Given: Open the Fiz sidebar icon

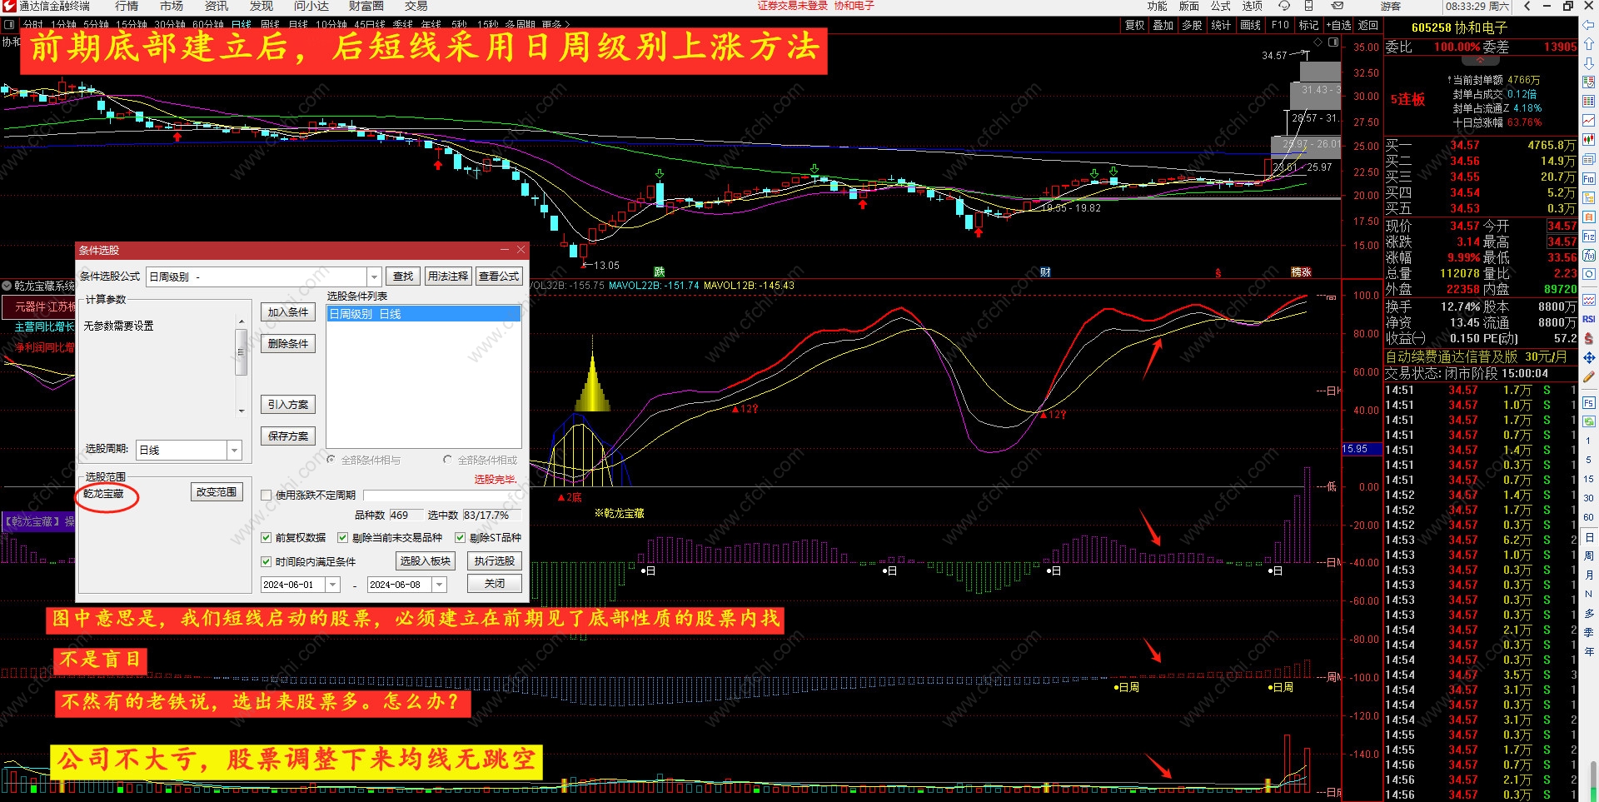Looking at the screenshot, I should click(1588, 237).
